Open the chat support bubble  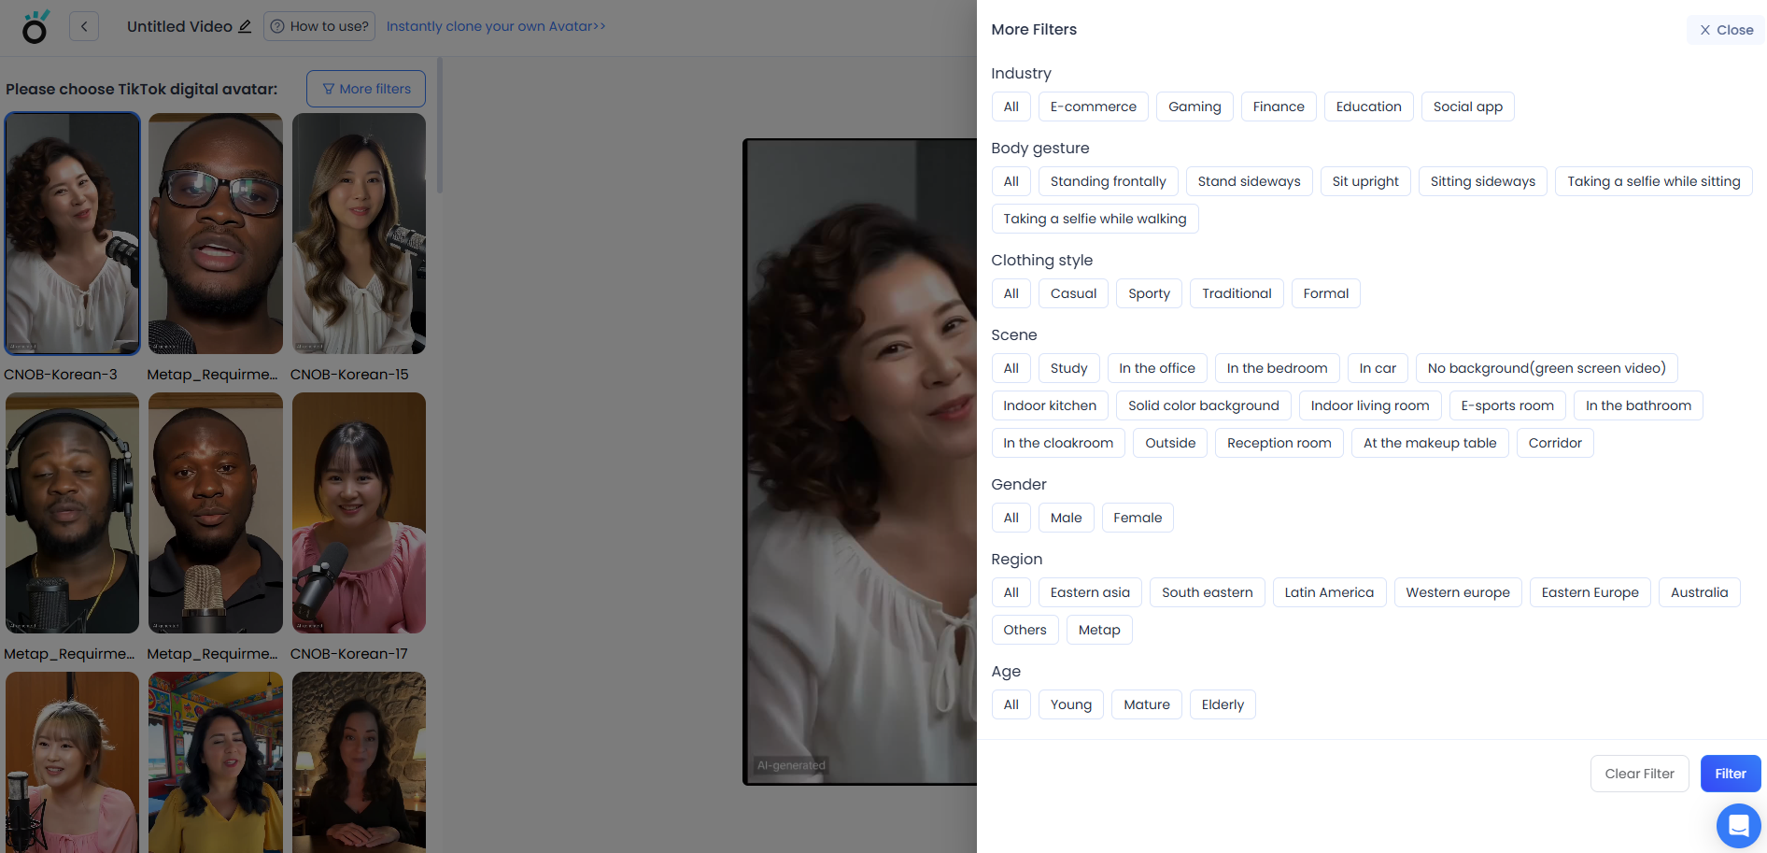coord(1738,826)
